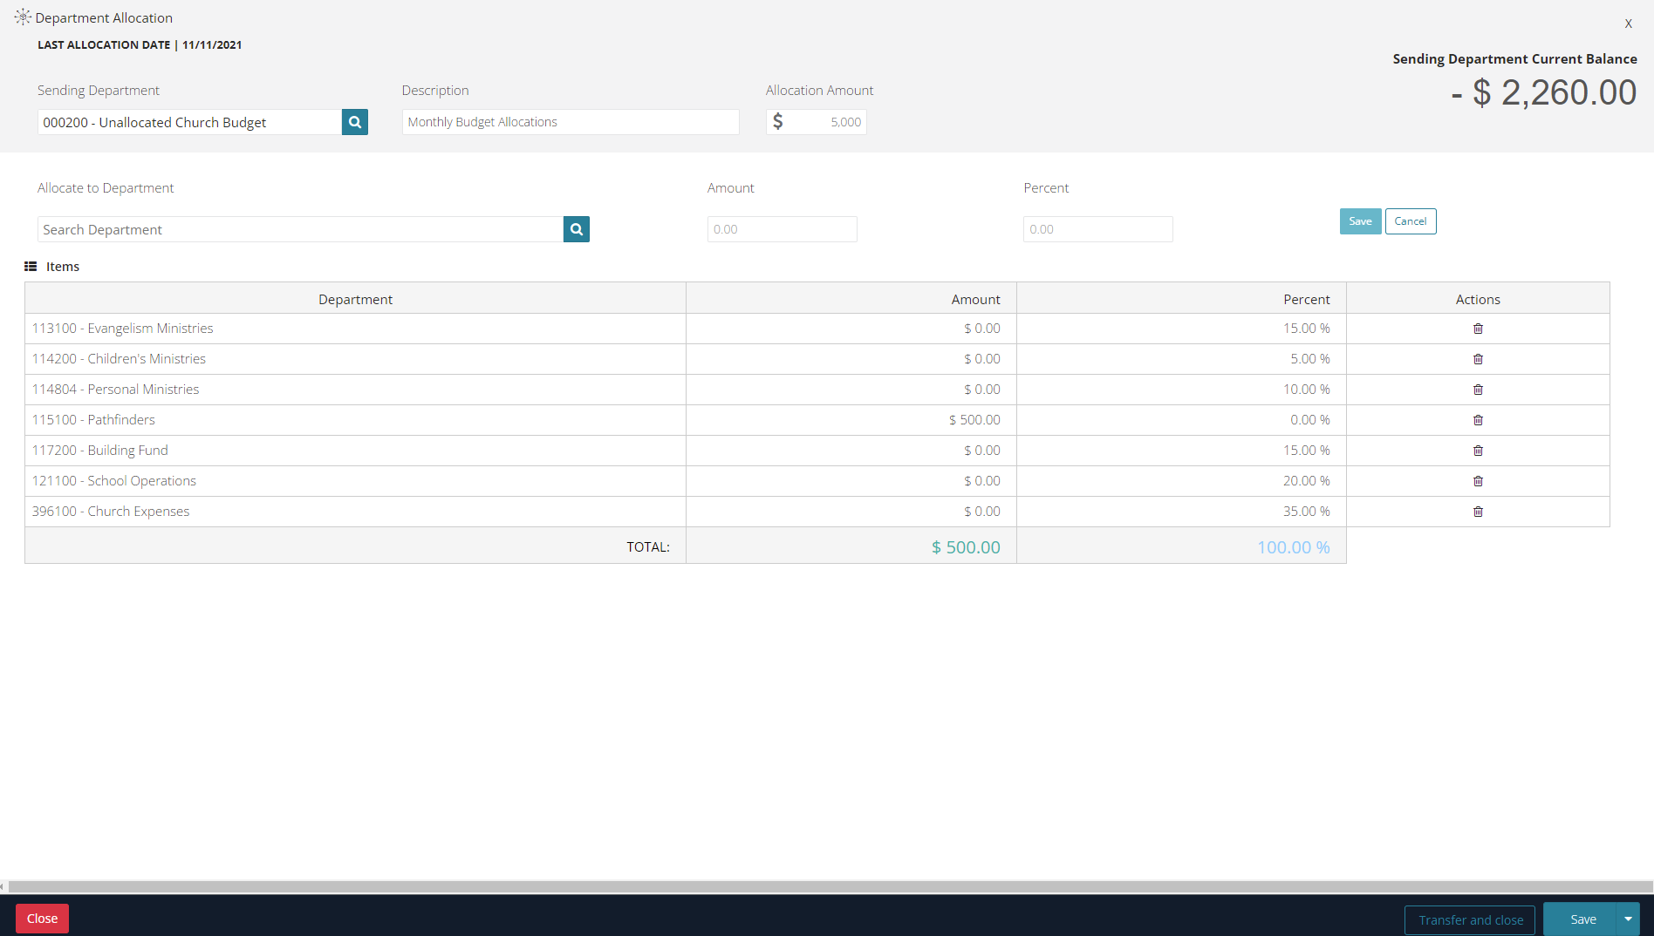Focus the Description field

[x=571, y=122]
